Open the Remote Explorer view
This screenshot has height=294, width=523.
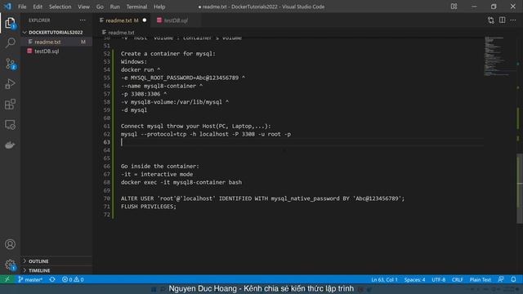(x=10, y=125)
